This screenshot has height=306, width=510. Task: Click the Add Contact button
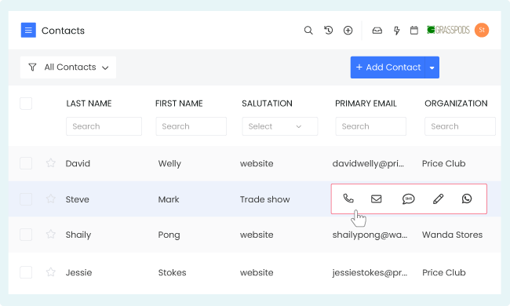(x=388, y=67)
